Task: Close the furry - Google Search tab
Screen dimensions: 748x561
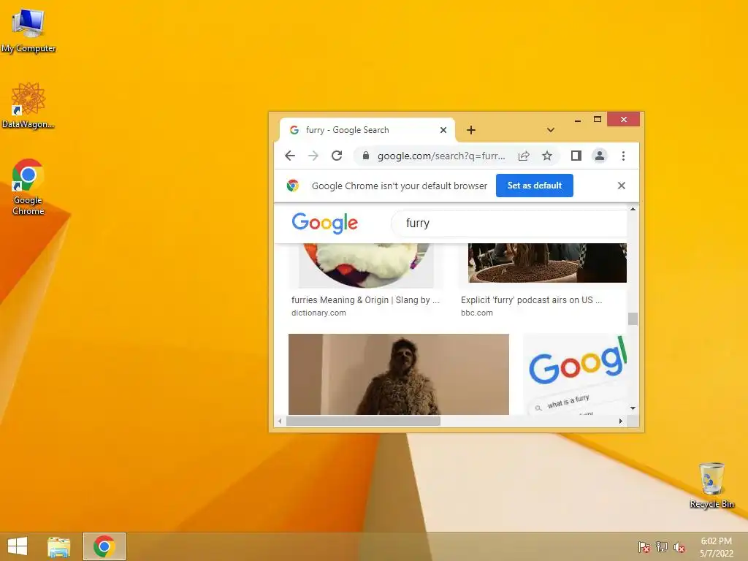Action: coord(443,130)
